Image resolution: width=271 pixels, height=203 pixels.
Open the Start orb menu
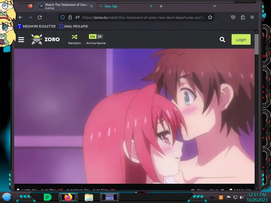tap(7, 197)
